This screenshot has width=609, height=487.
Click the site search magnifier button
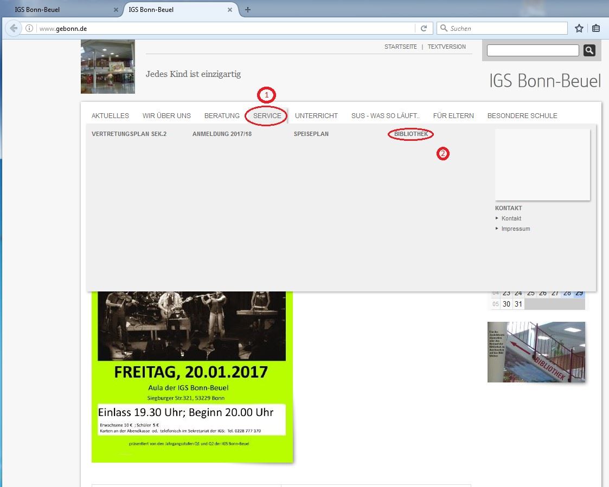(x=589, y=50)
